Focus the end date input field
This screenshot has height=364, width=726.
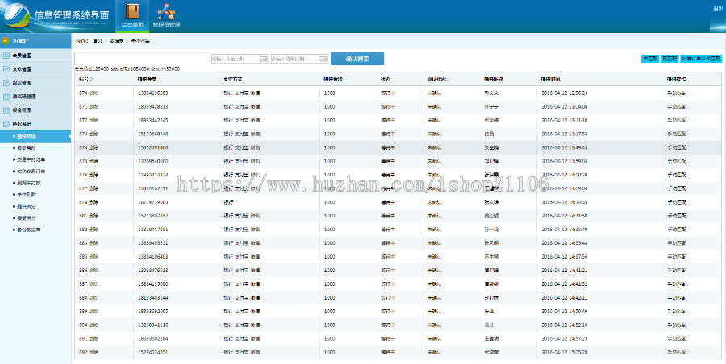point(299,59)
